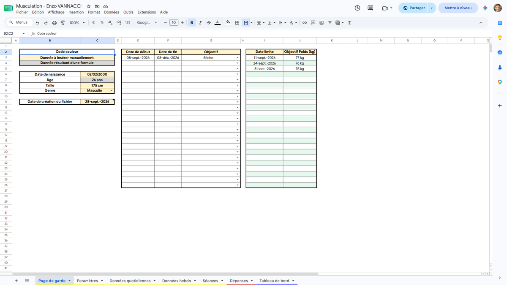Viewport: 507px width, 285px height.
Task: Apply percent number format
Action: (102, 23)
